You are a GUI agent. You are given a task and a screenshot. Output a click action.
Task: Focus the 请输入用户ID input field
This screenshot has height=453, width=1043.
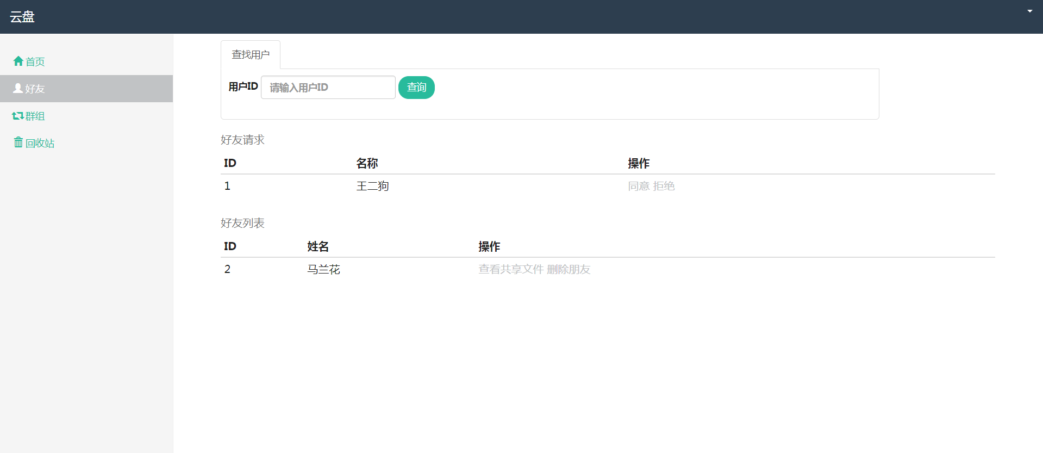(328, 88)
